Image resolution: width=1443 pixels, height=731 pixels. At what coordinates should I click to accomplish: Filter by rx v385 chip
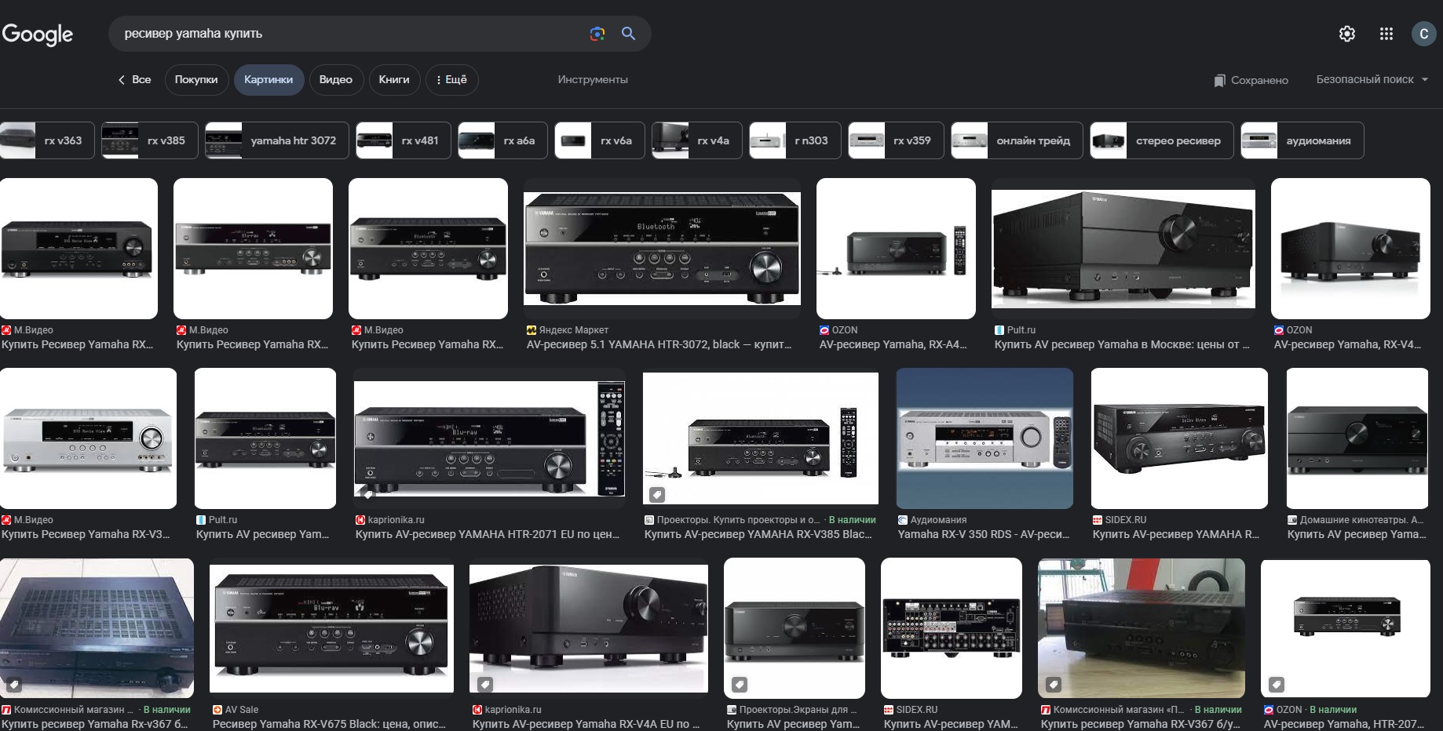[149, 140]
